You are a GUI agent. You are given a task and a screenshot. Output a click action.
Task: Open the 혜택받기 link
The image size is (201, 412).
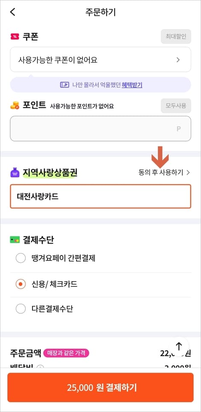click(x=132, y=85)
